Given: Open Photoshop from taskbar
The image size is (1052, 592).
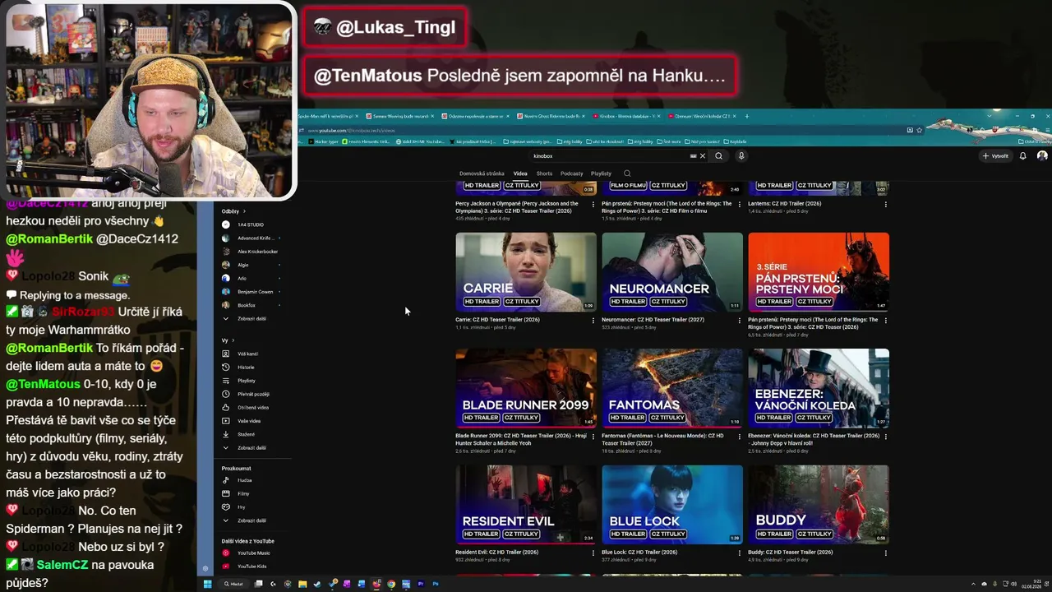Looking at the screenshot, I should pos(436,584).
